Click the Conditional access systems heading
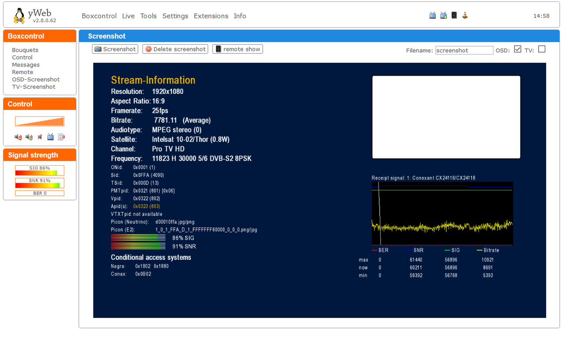Screen dimensions: 566x337 click(x=151, y=258)
